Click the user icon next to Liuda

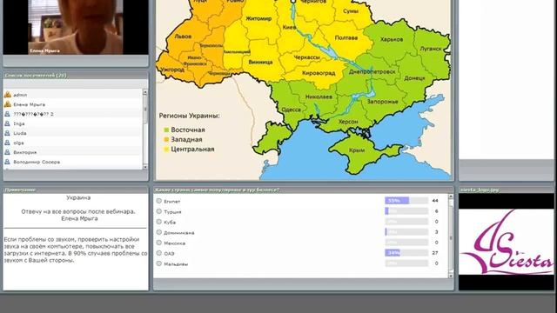(x=7, y=133)
